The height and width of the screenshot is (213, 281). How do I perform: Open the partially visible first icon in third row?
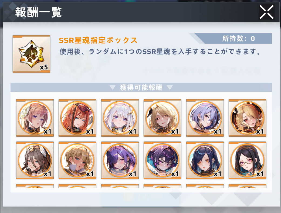tap(35, 186)
